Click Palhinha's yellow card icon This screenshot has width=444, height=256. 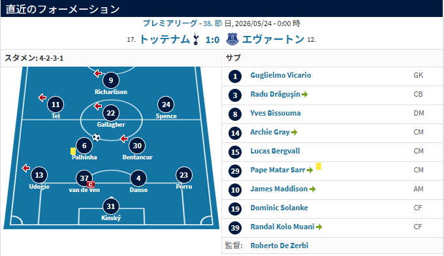pyautogui.click(x=73, y=151)
